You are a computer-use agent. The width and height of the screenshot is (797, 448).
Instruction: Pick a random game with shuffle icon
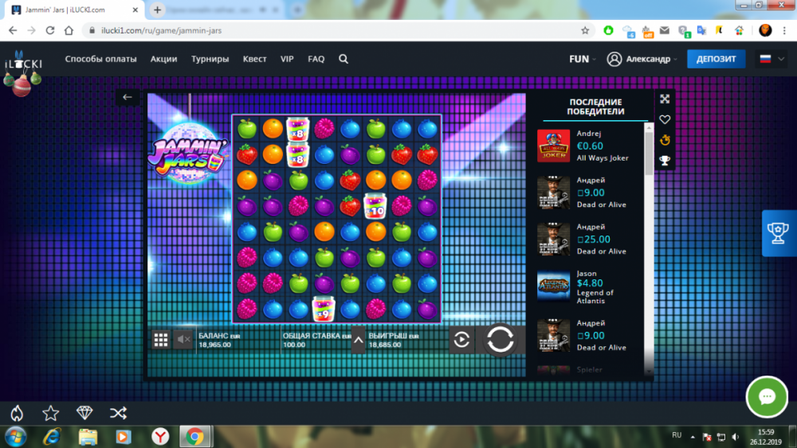[x=118, y=413]
